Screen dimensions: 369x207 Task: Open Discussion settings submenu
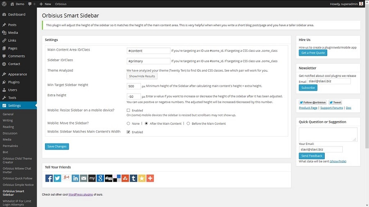click(10, 133)
